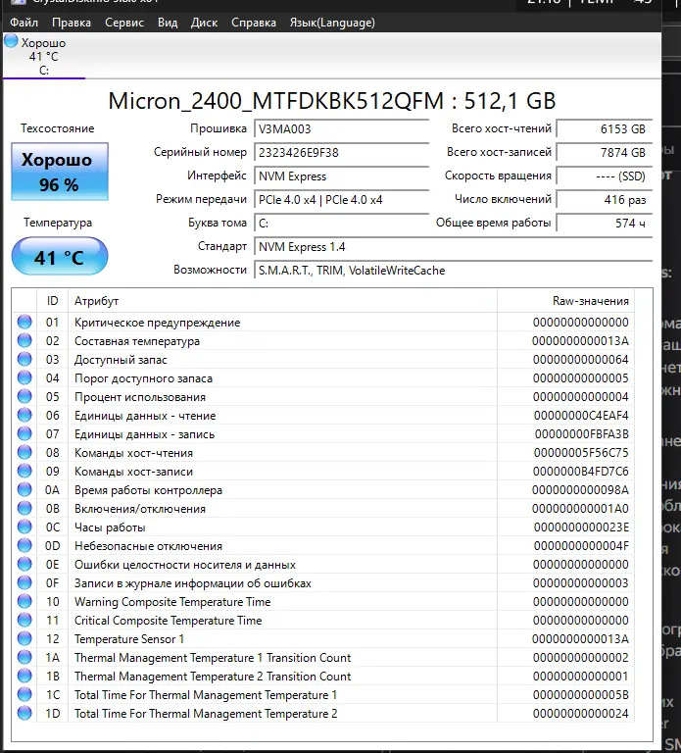Image resolution: width=681 pixels, height=753 pixels.
Task: Open the Сервис menu
Action: coord(124,22)
